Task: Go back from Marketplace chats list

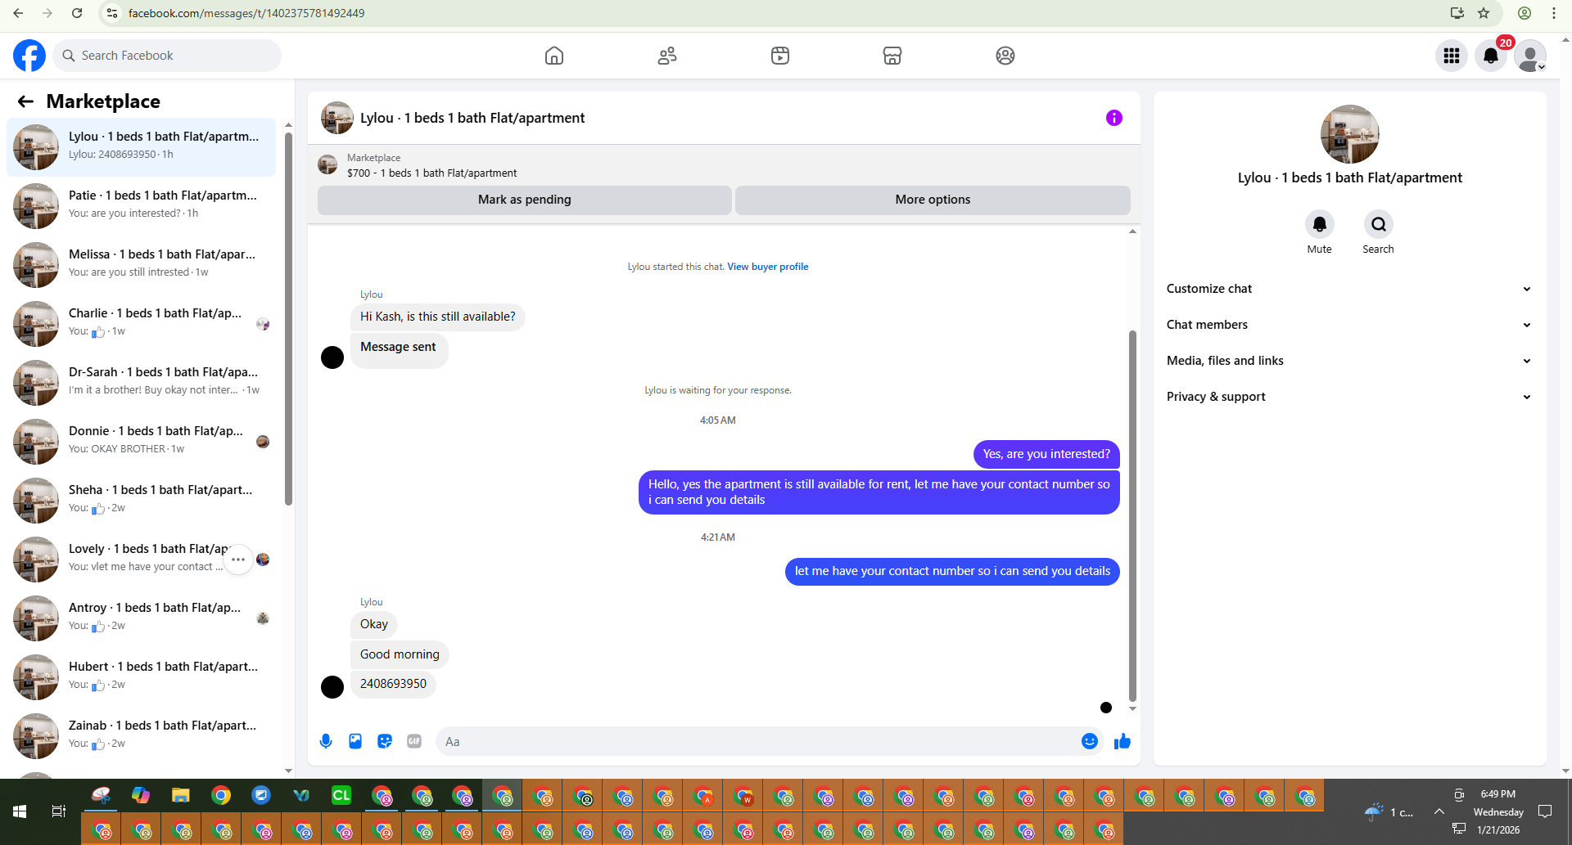Action: (25, 101)
